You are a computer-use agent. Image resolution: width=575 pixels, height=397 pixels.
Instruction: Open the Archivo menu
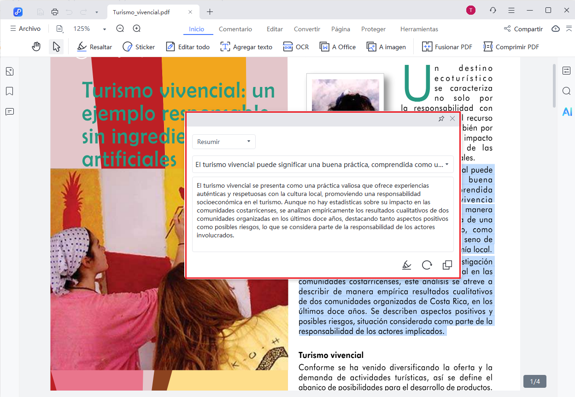click(25, 29)
